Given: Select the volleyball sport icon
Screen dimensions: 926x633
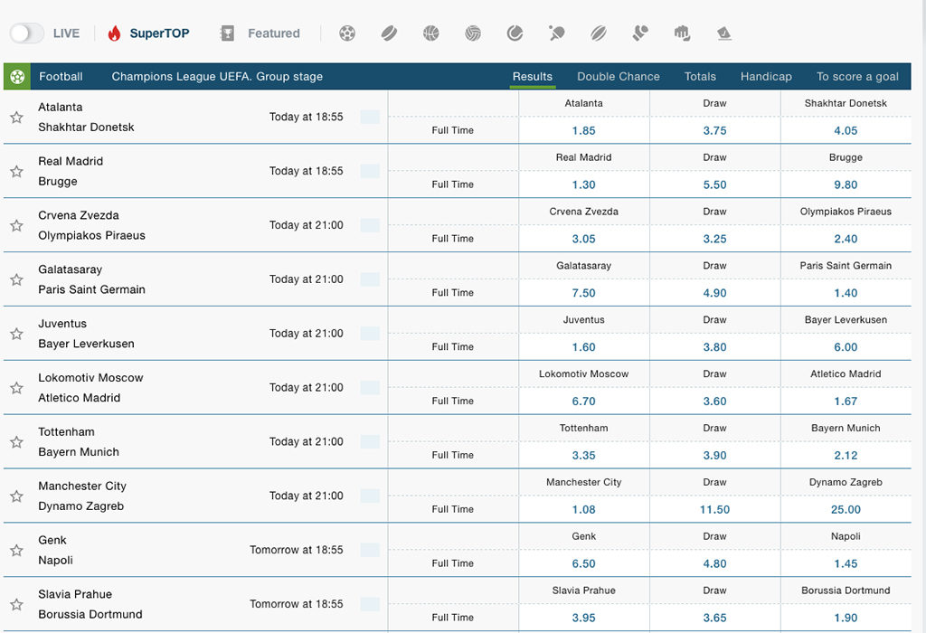Looking at the screenshot, I should coord(473,33).
